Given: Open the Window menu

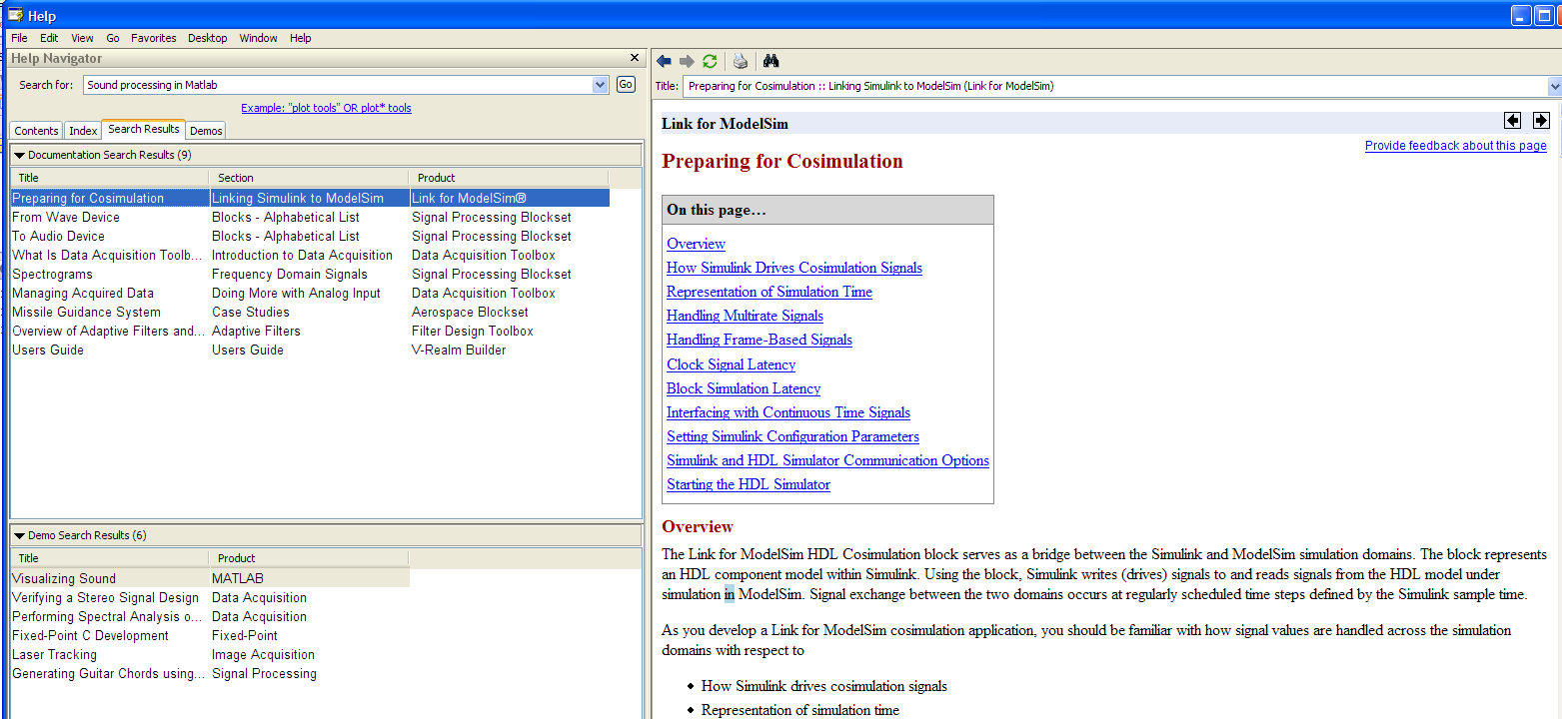Looking at the screenshot, I should click(259, 38).
